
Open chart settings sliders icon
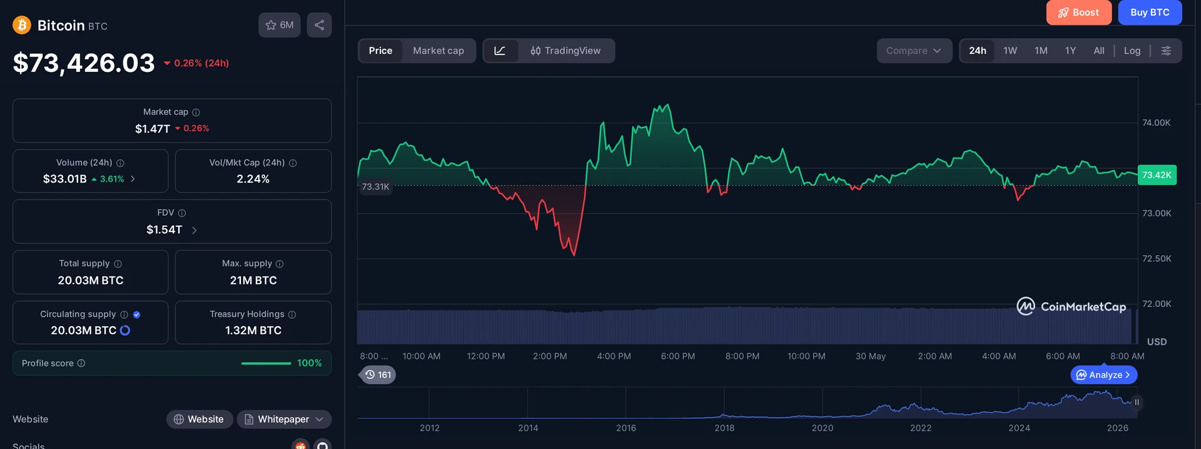(1166, 51)
